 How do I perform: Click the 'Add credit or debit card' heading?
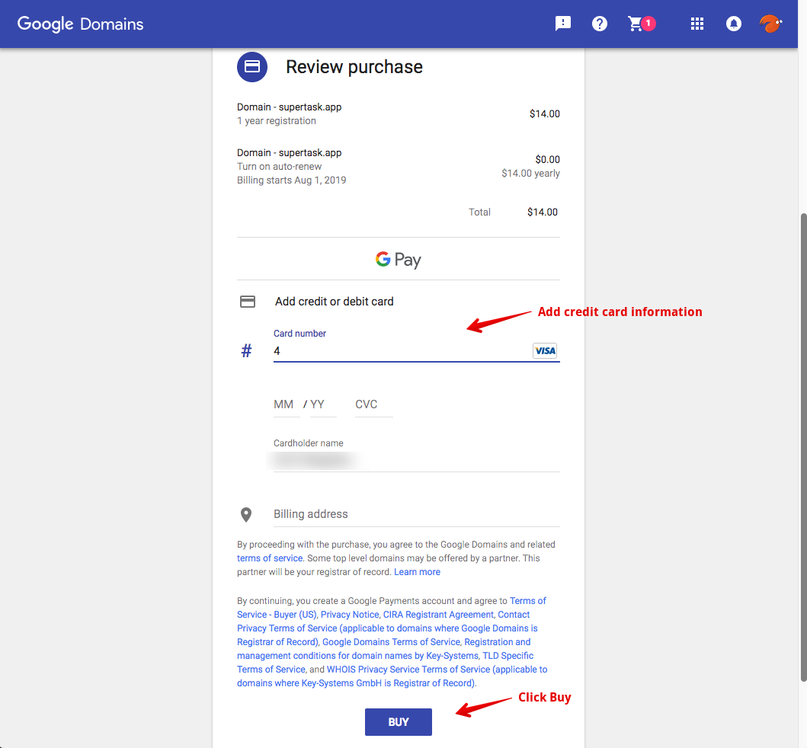334,302
